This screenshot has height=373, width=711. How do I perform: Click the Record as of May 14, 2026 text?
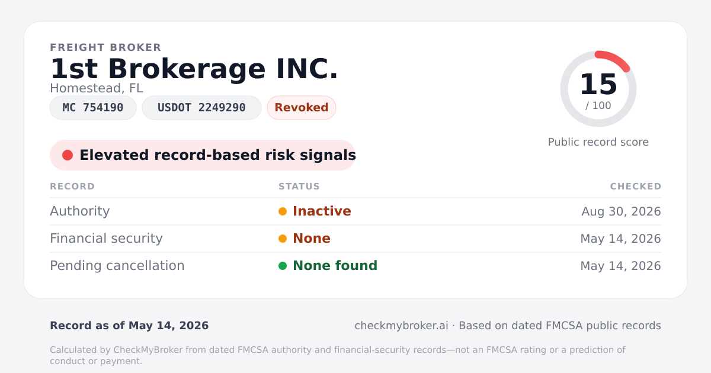[x=129, y=326]
